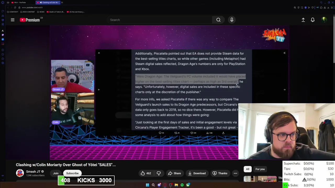Like the video with 462 likes
The width and height of the screenshot is (335, 188).
(146, 173)
